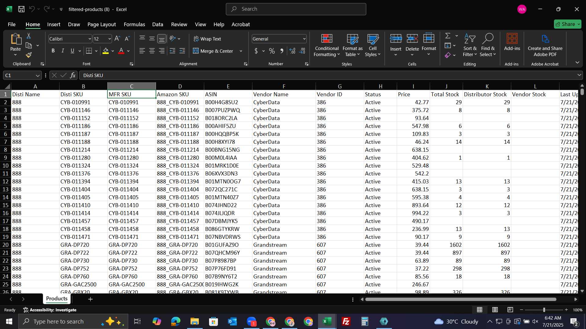This screenshot has width=586, height=329.
Task: Open the font name dropdown Calibri
Action: [90, 39]
